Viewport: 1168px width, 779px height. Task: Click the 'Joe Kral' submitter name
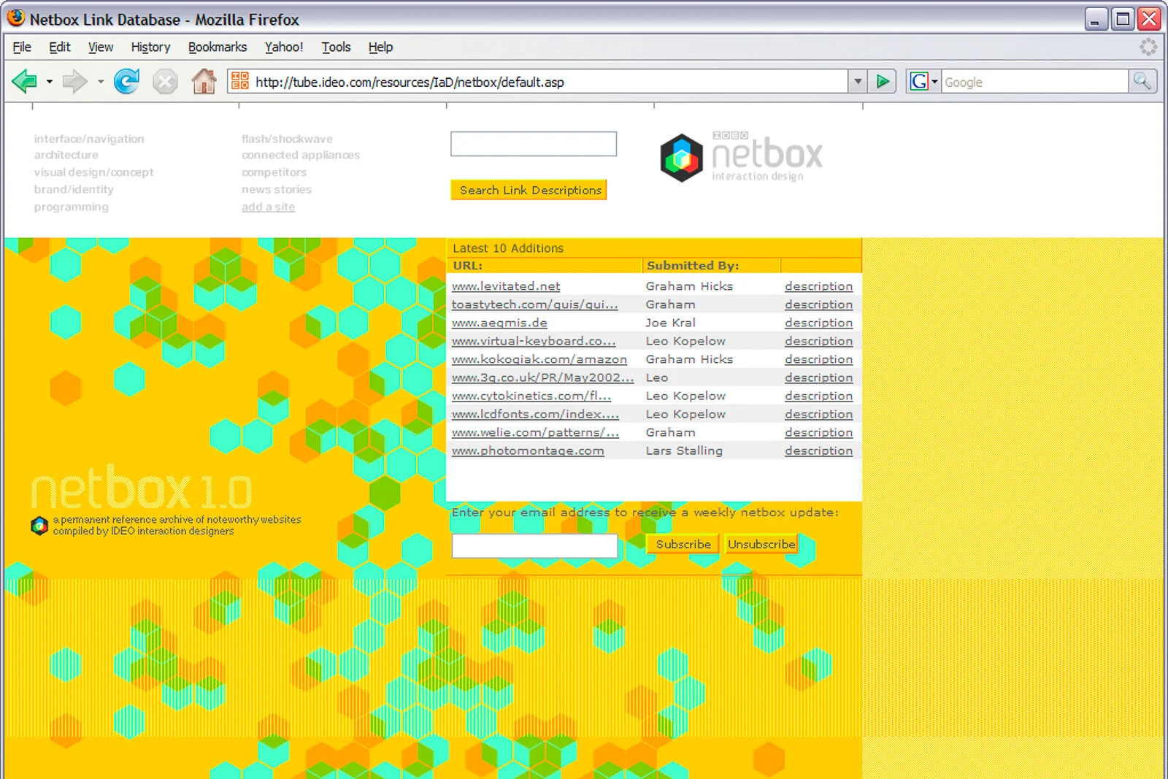pos(670,323)
